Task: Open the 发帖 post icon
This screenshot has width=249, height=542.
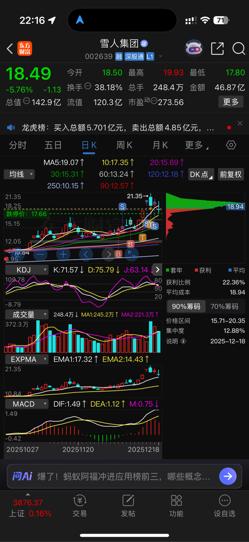Action: 128,506
